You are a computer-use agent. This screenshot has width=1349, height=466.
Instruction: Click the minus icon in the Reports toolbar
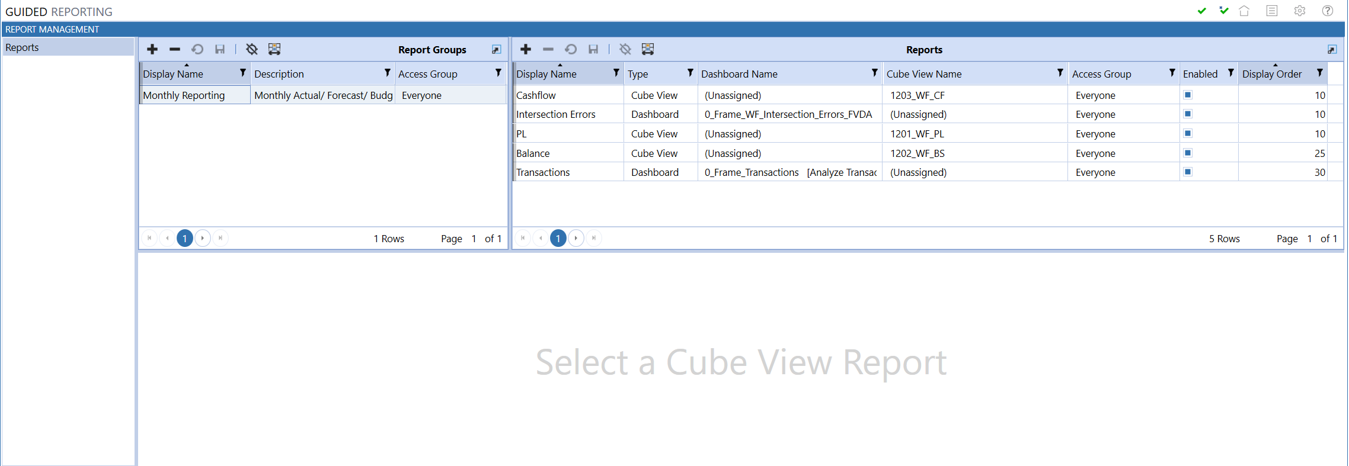point(548,49)
